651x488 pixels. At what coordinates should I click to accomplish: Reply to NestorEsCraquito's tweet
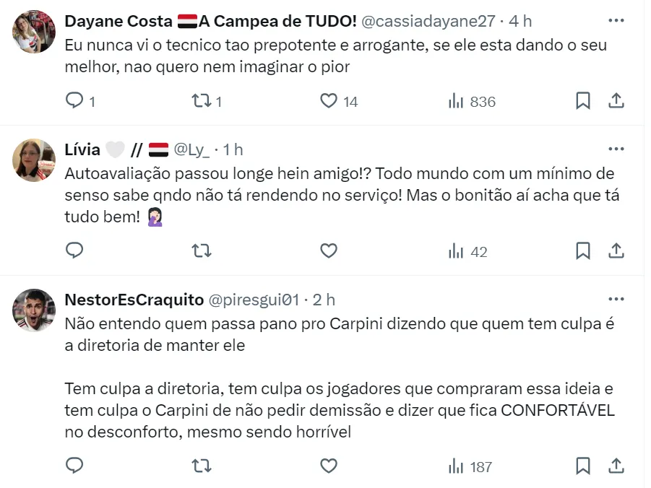point(75,466)
